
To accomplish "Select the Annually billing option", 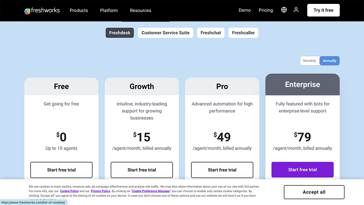I will [x=329, y=60].
